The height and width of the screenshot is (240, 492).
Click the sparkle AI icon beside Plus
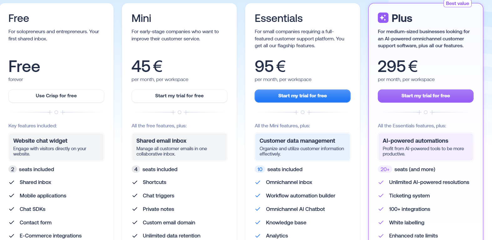pos(383,18)
